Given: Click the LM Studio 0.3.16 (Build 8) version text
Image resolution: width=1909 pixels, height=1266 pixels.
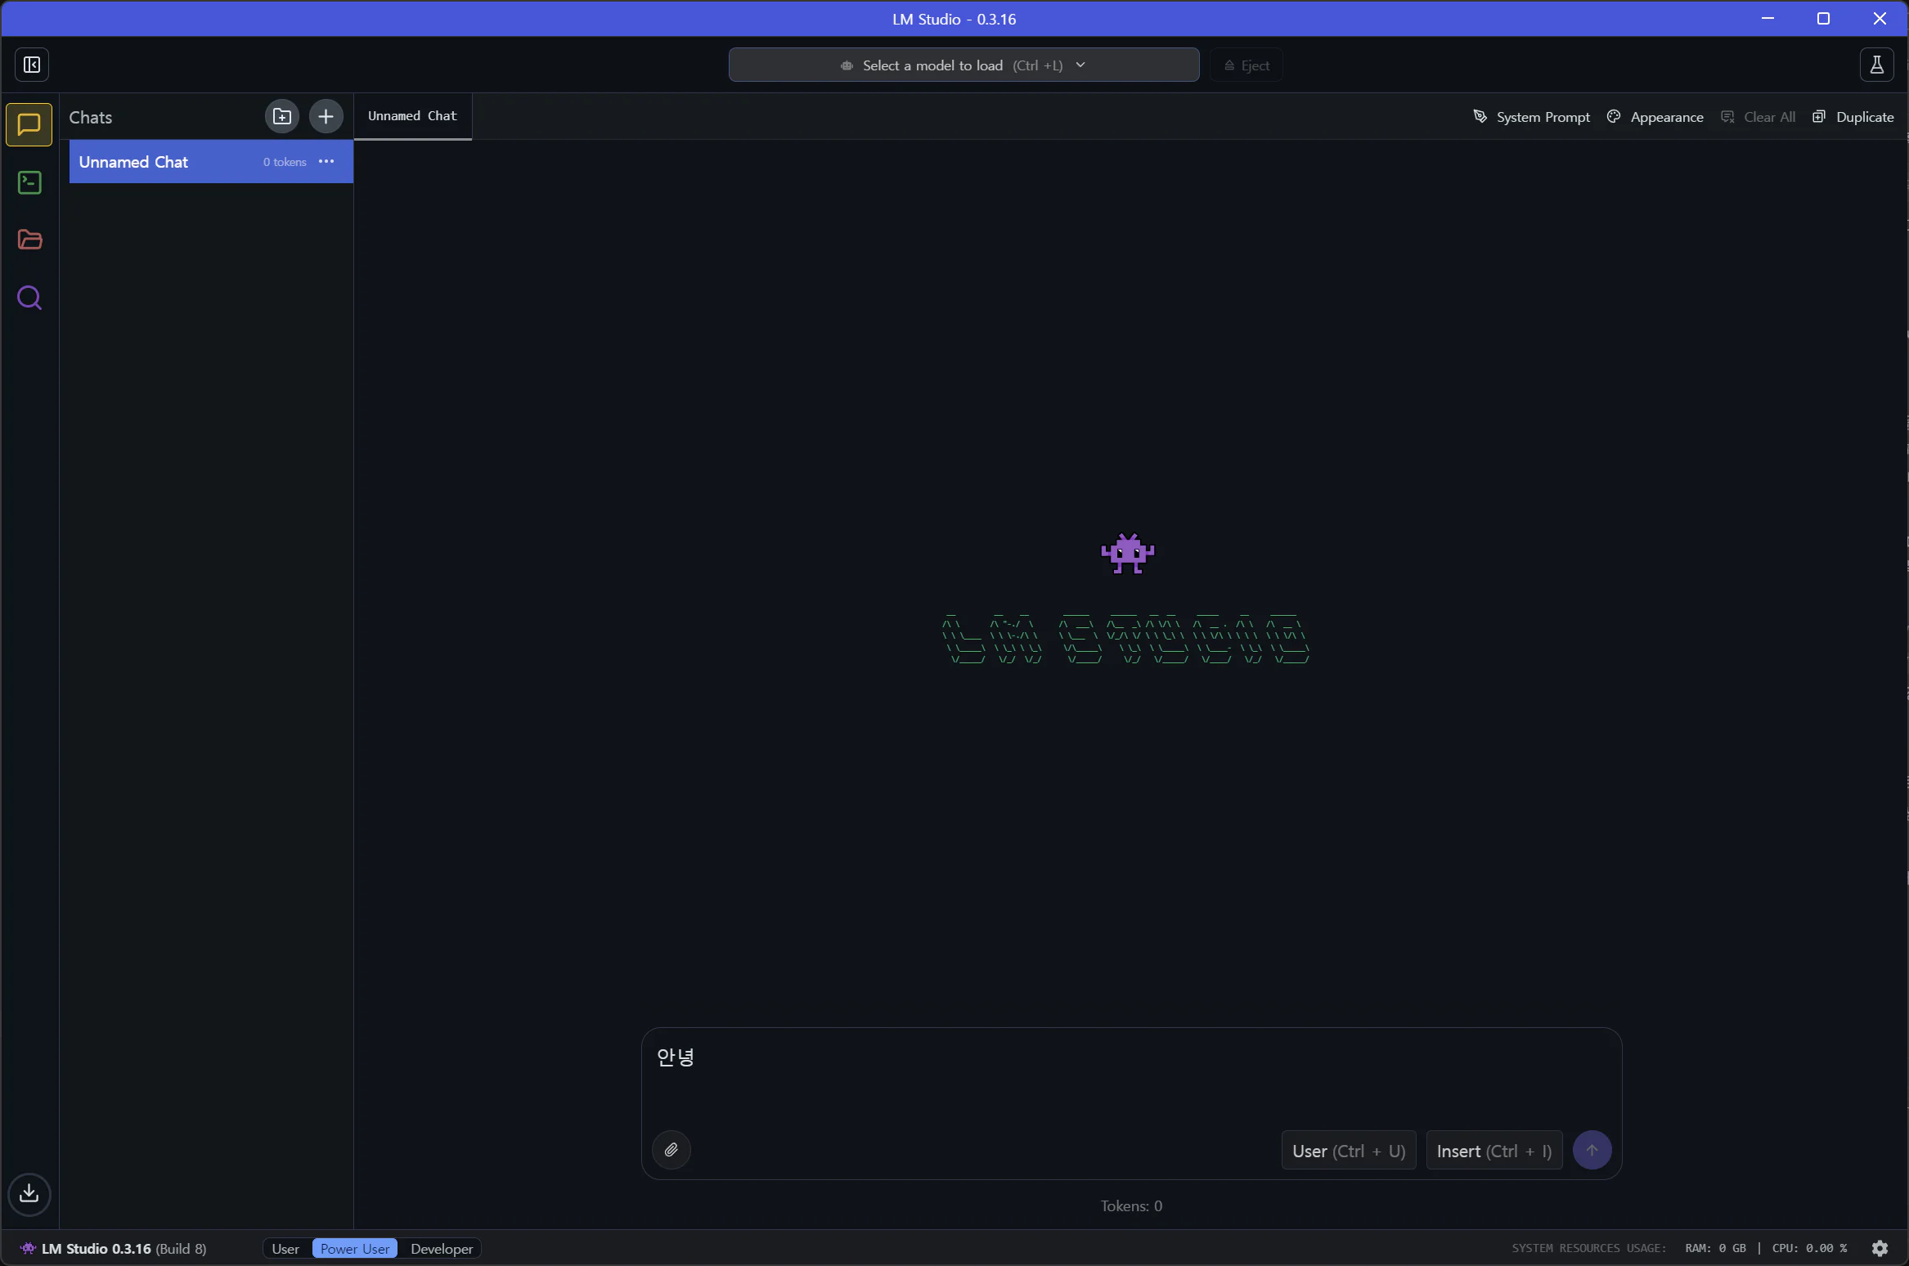Looking at the screenshot, I should [x=124, y=1248].
